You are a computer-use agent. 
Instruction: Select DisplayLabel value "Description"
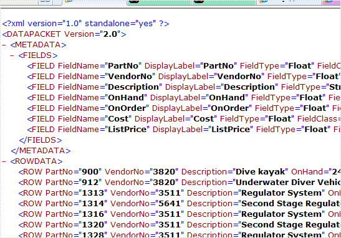249,87
